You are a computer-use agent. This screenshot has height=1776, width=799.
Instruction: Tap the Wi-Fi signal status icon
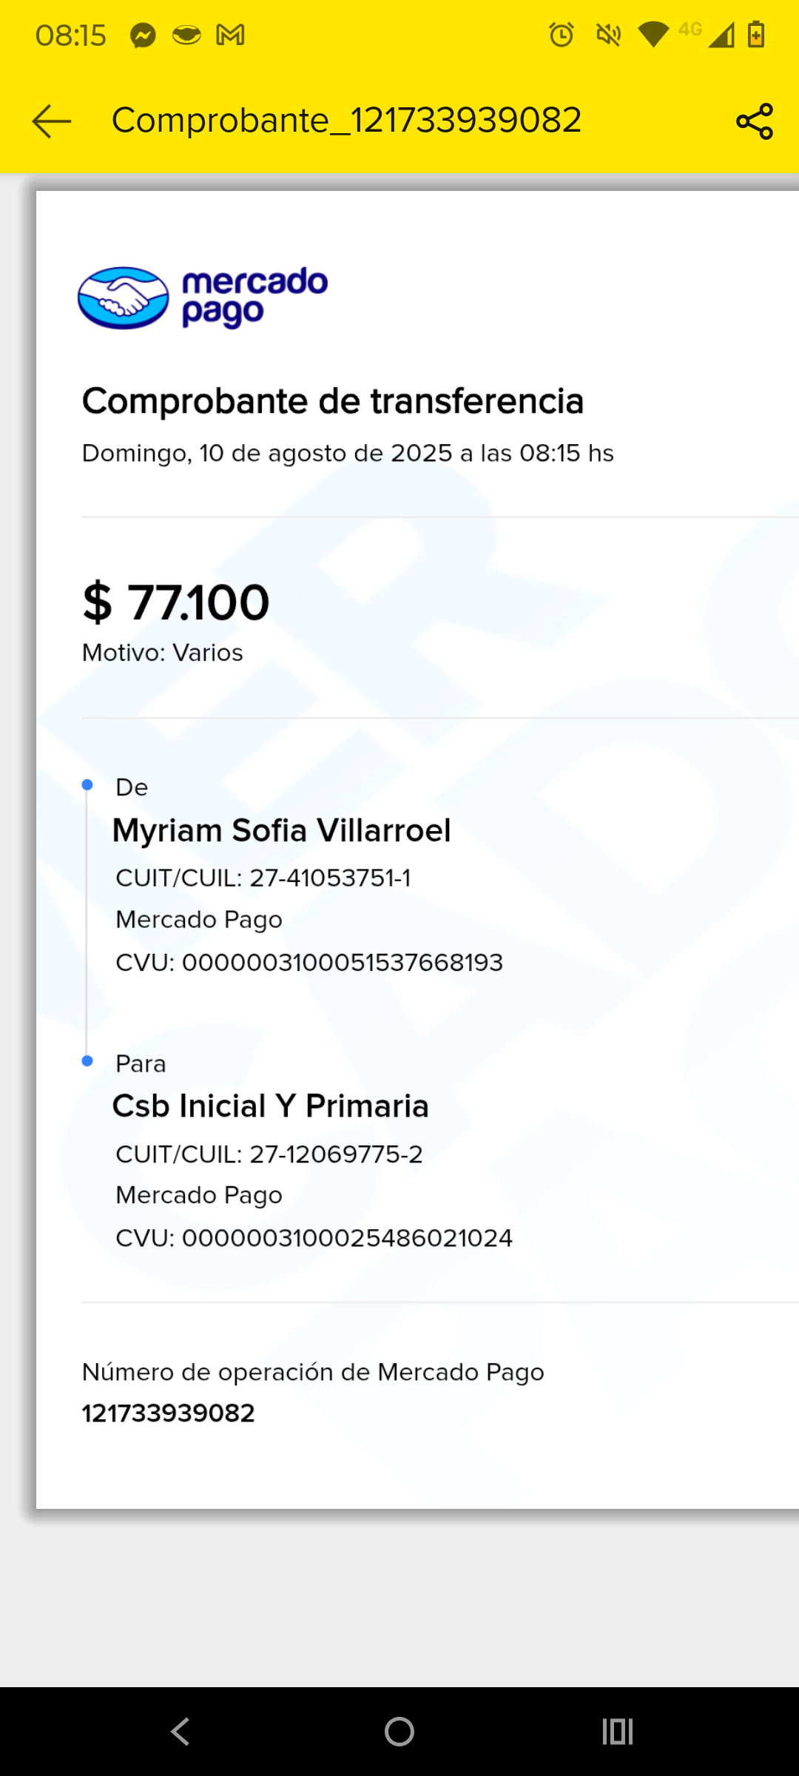pos(653,35)
